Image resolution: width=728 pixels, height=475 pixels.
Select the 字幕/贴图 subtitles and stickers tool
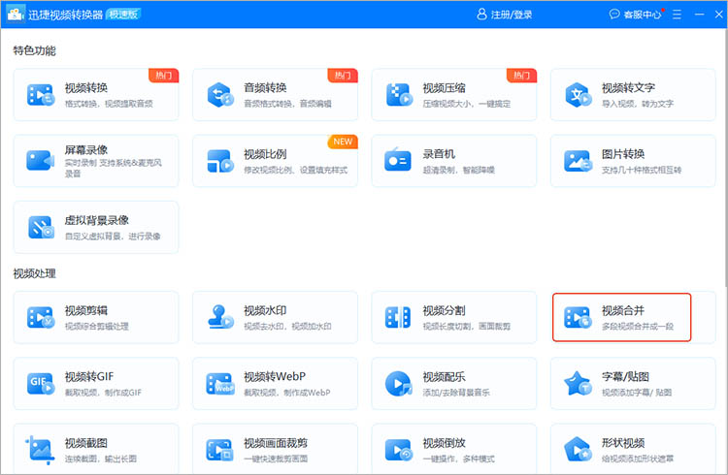click(x=632, y=383)
